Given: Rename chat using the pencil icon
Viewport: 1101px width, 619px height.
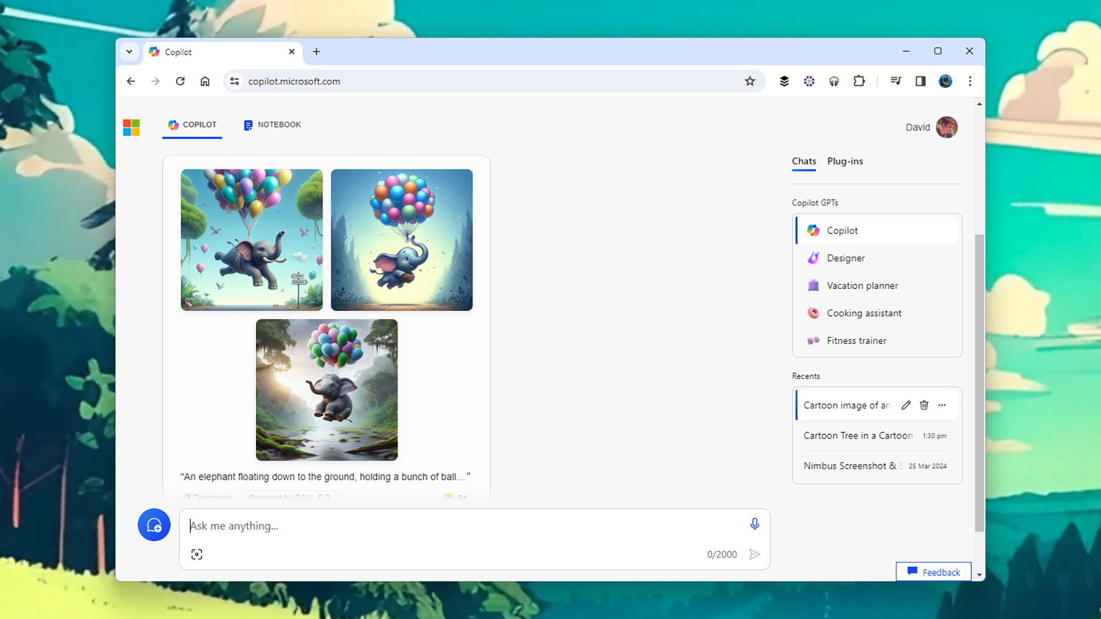Looking at the screenshot, I should pyautogui.click(x=906, y=406).
